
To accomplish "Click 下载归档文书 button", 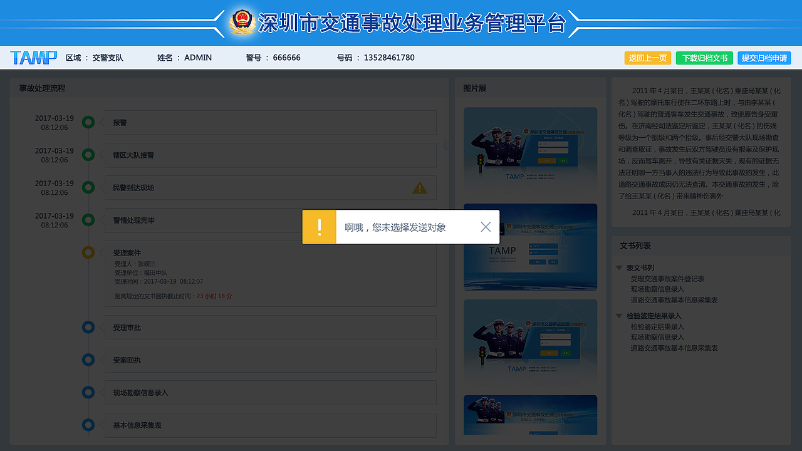I will tap(704, 58).
